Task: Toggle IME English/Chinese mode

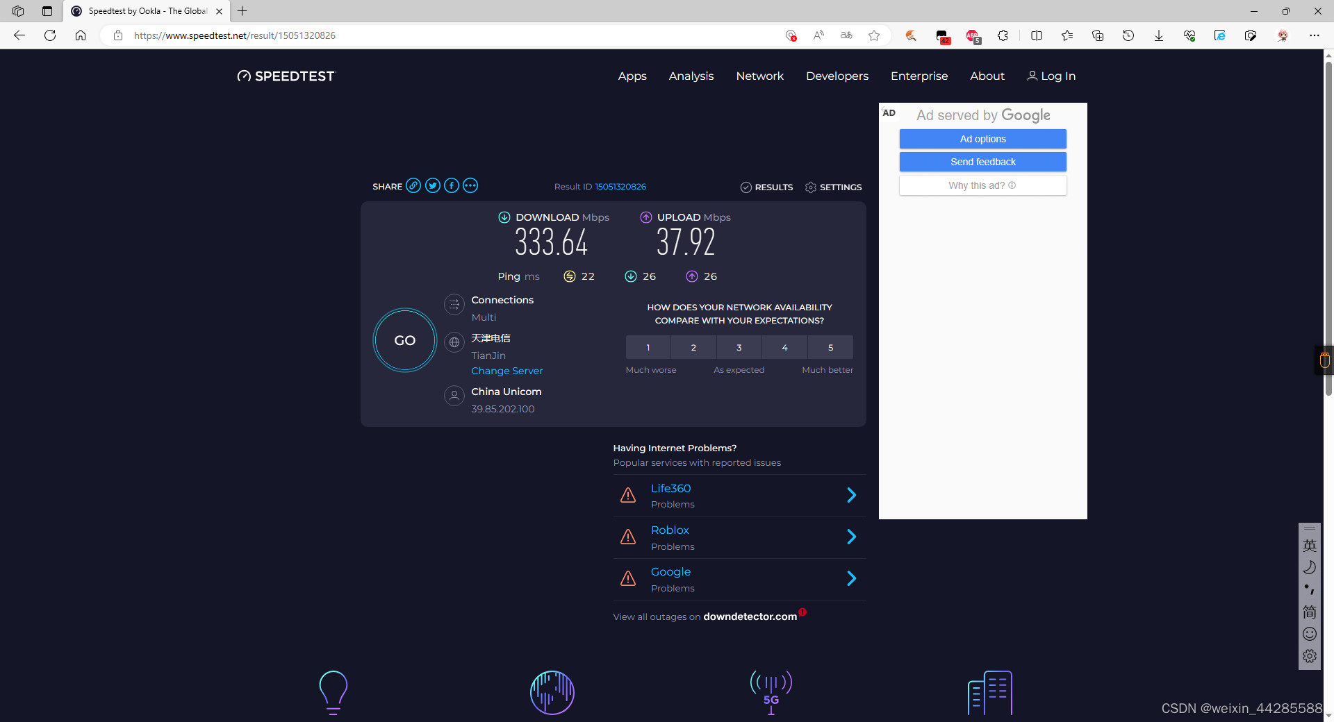Action: click(1310, 546)
